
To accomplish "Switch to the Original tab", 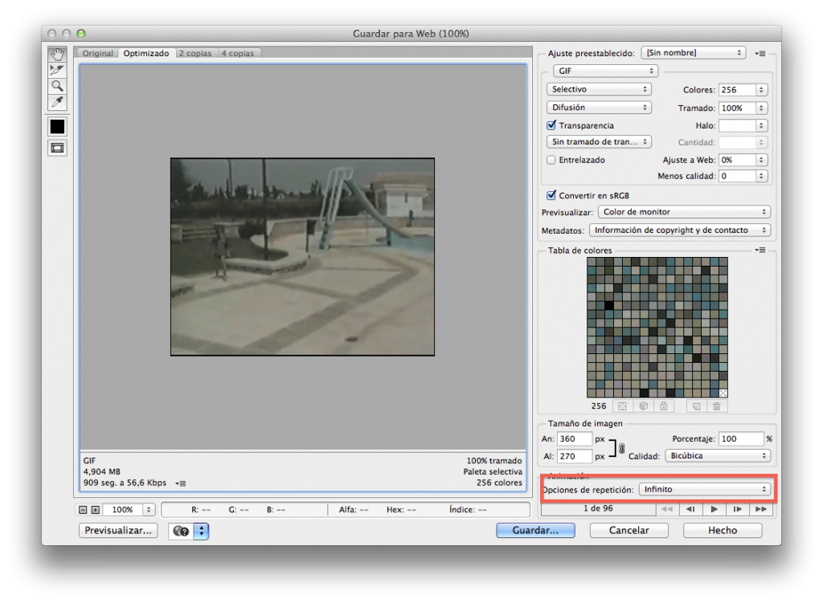I will point(98,54).
